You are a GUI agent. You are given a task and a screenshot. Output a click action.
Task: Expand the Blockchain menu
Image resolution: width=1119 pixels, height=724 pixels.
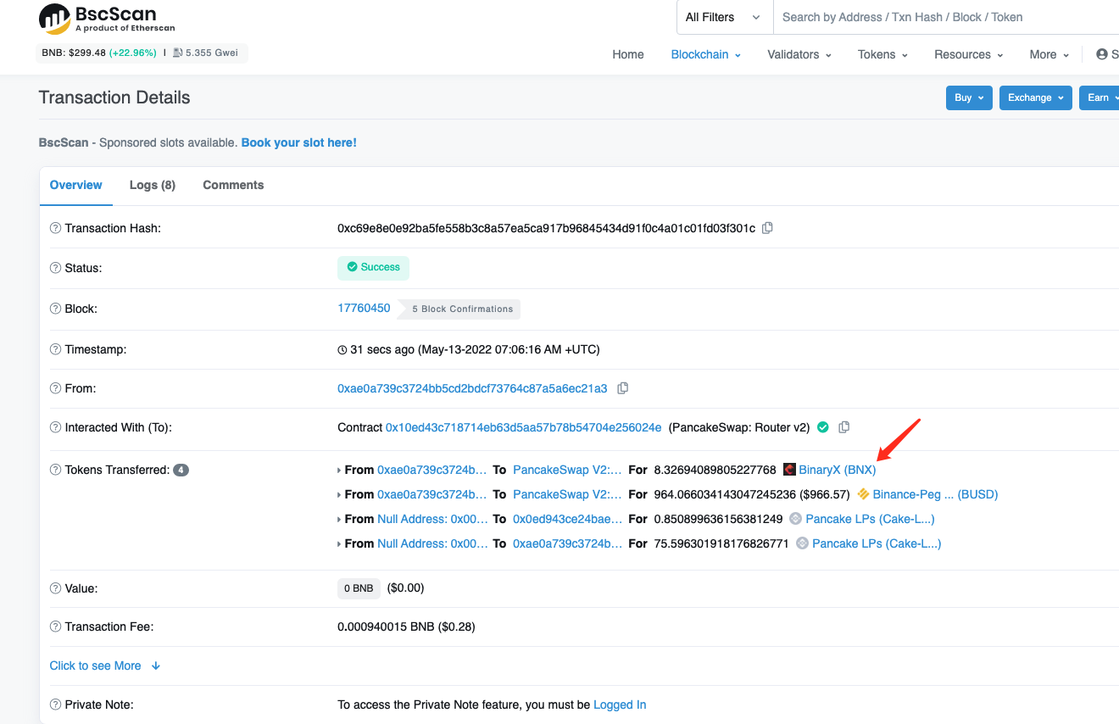705,54
